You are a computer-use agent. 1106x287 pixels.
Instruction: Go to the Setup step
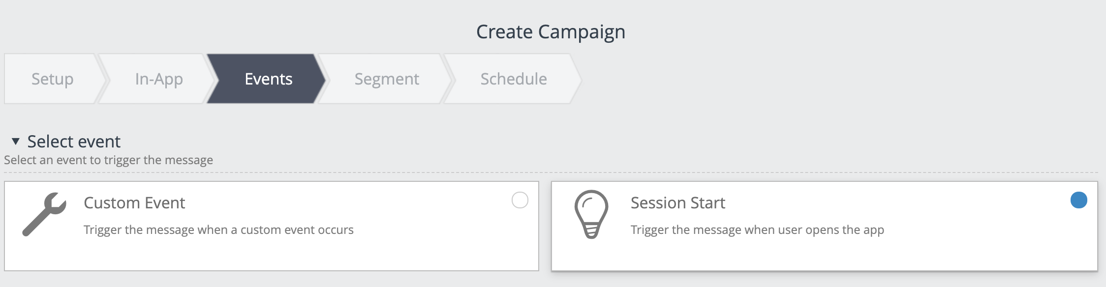point(53,79)
